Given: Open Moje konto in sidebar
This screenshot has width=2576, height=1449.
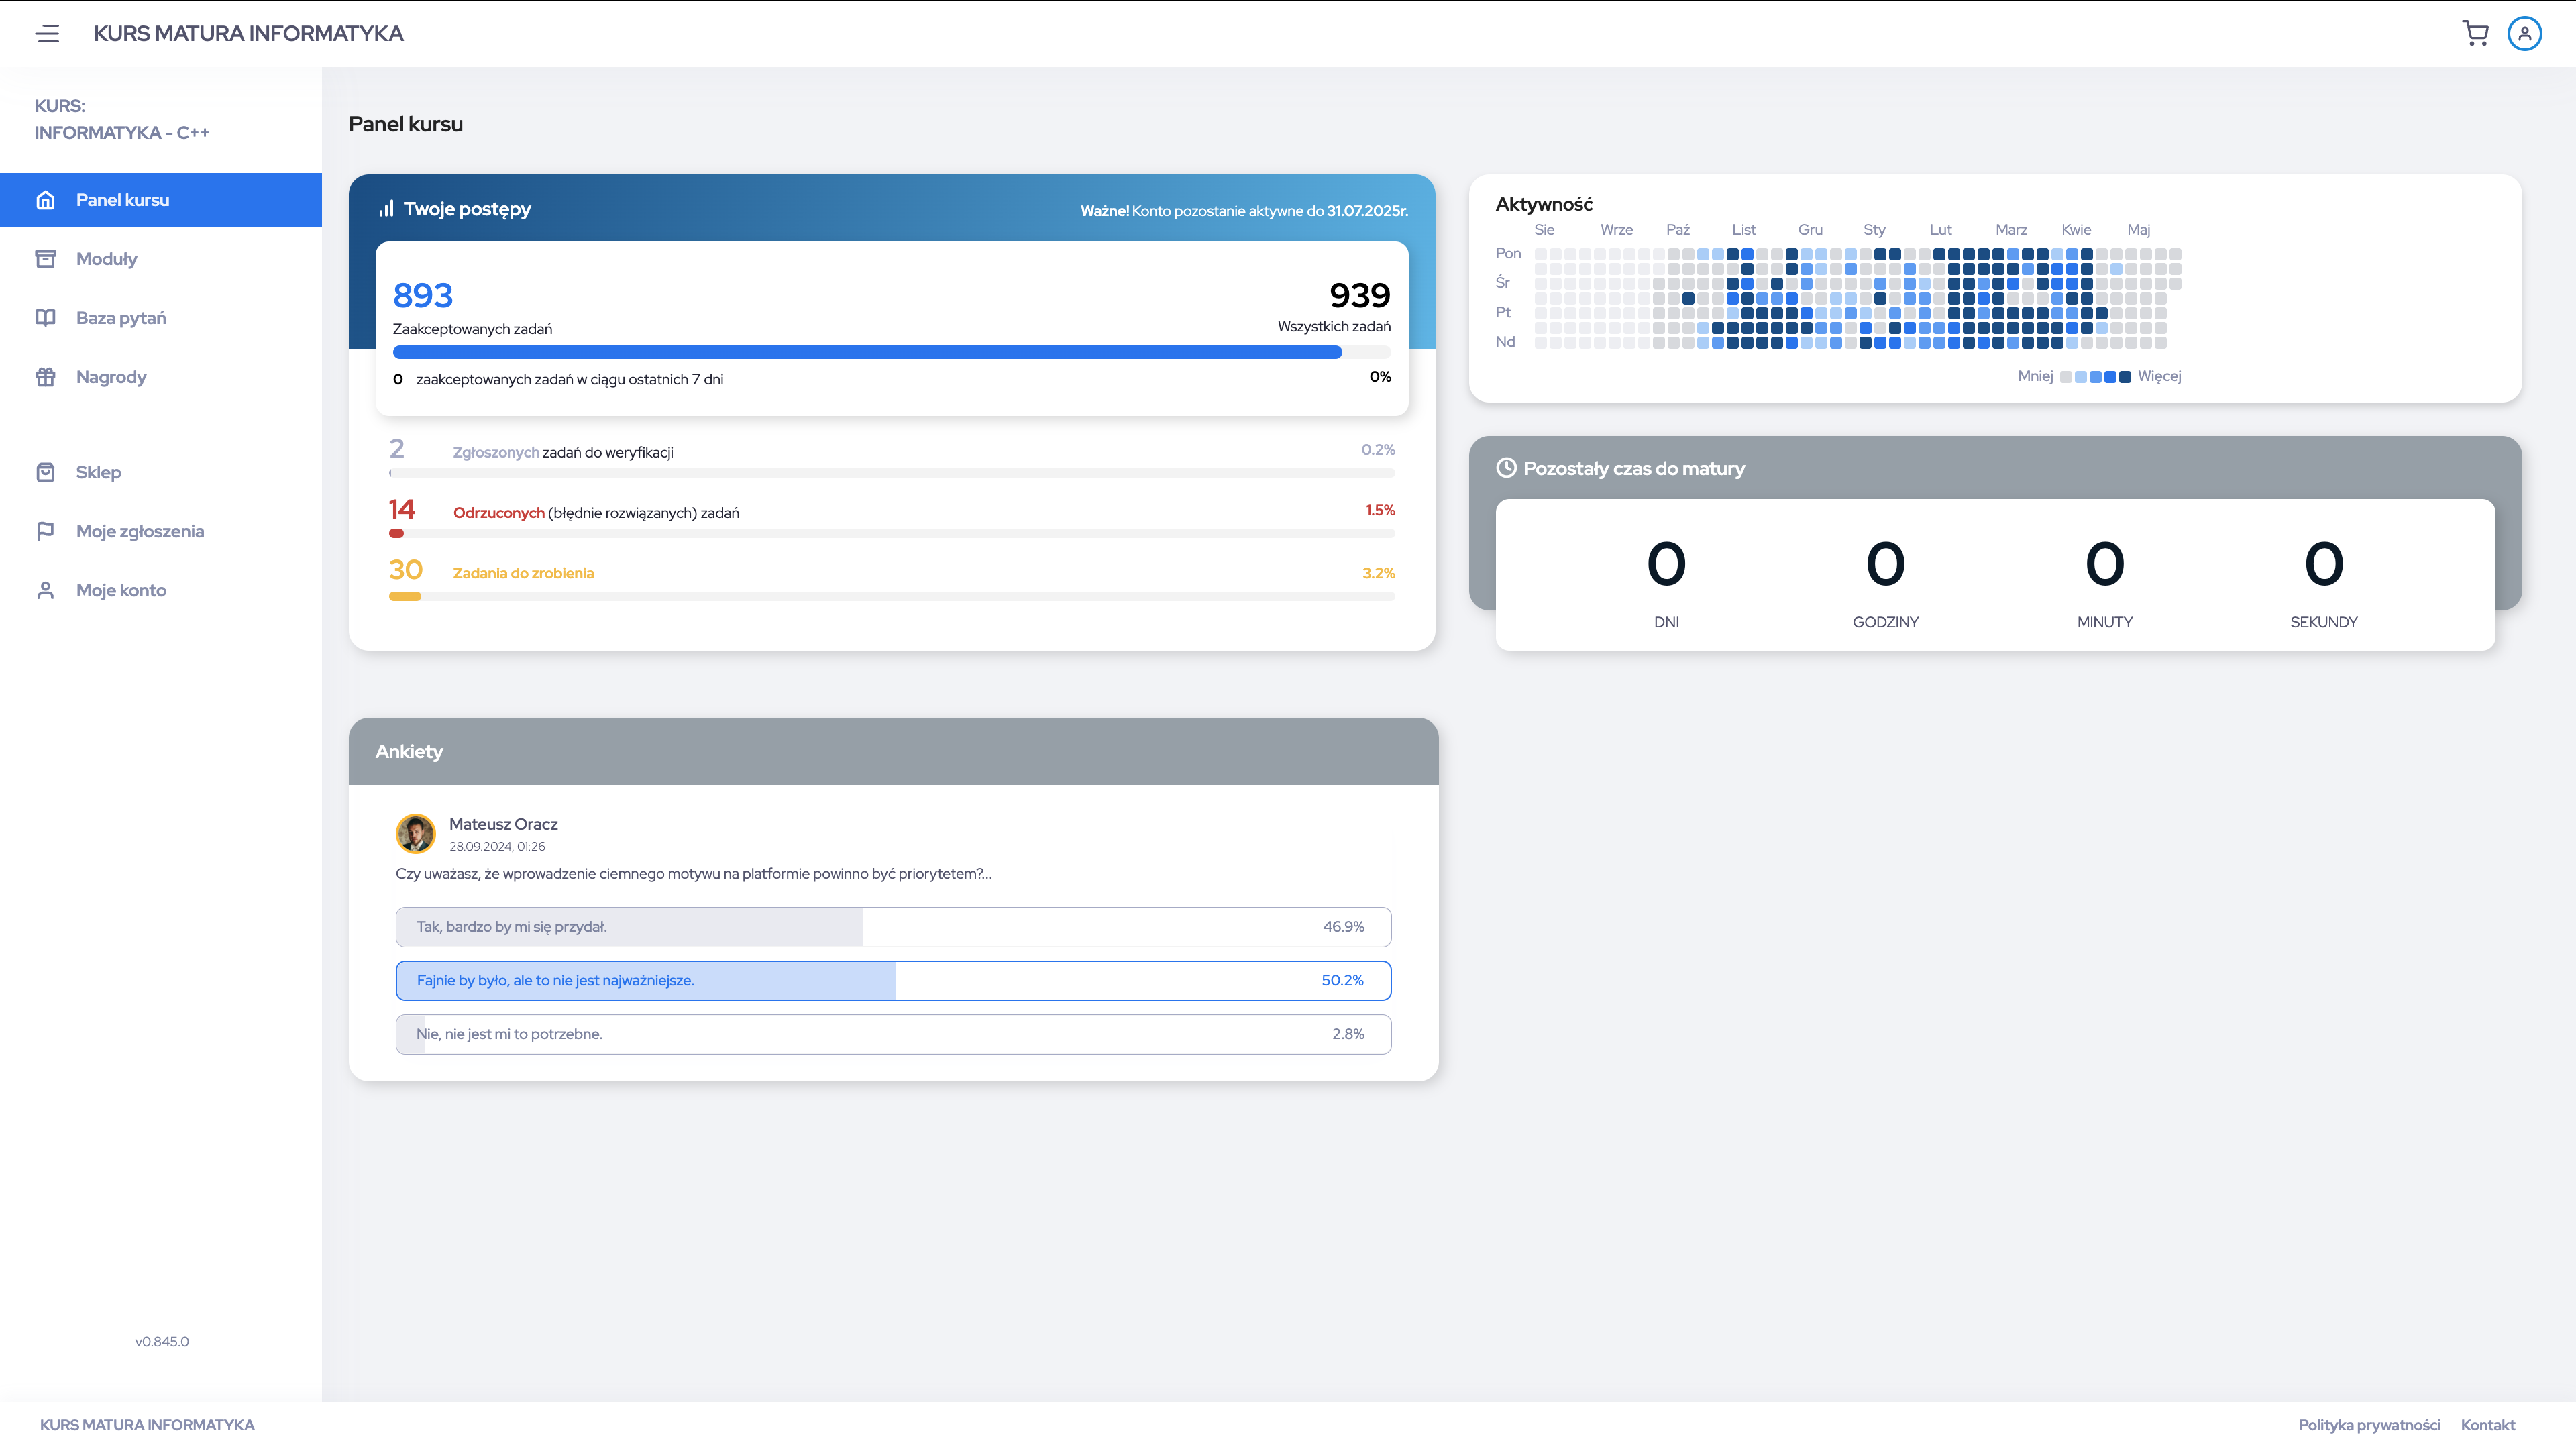Looking at the screenshot, I should [161, 590].
